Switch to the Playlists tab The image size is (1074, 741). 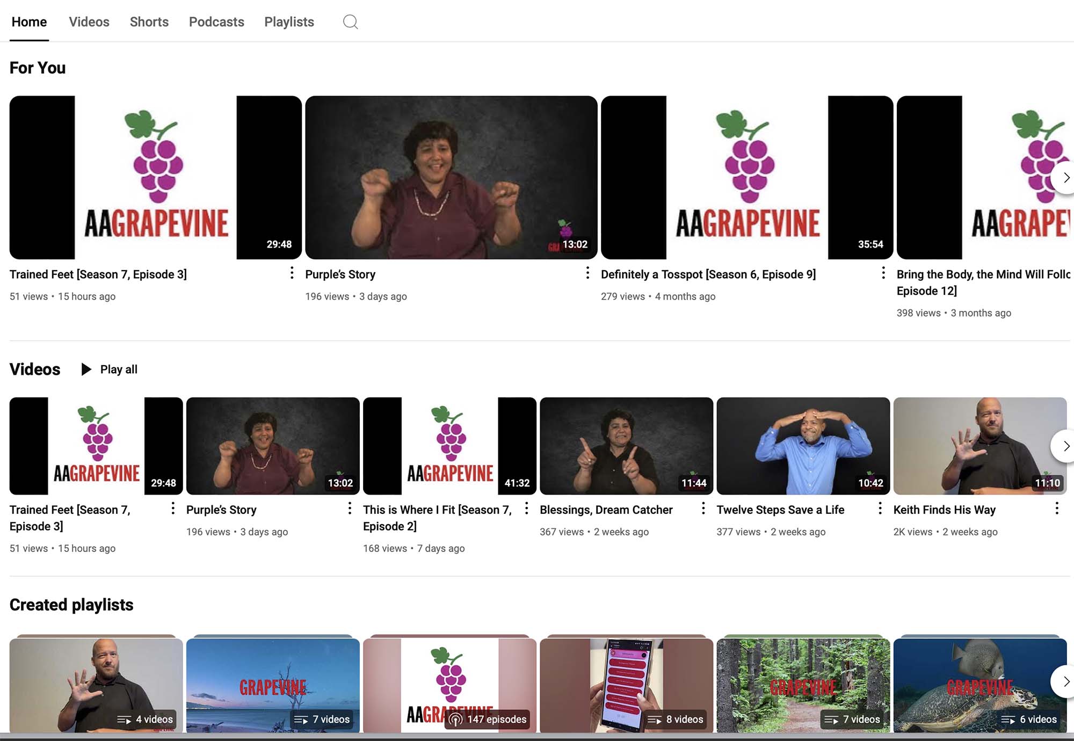(289, 22)
